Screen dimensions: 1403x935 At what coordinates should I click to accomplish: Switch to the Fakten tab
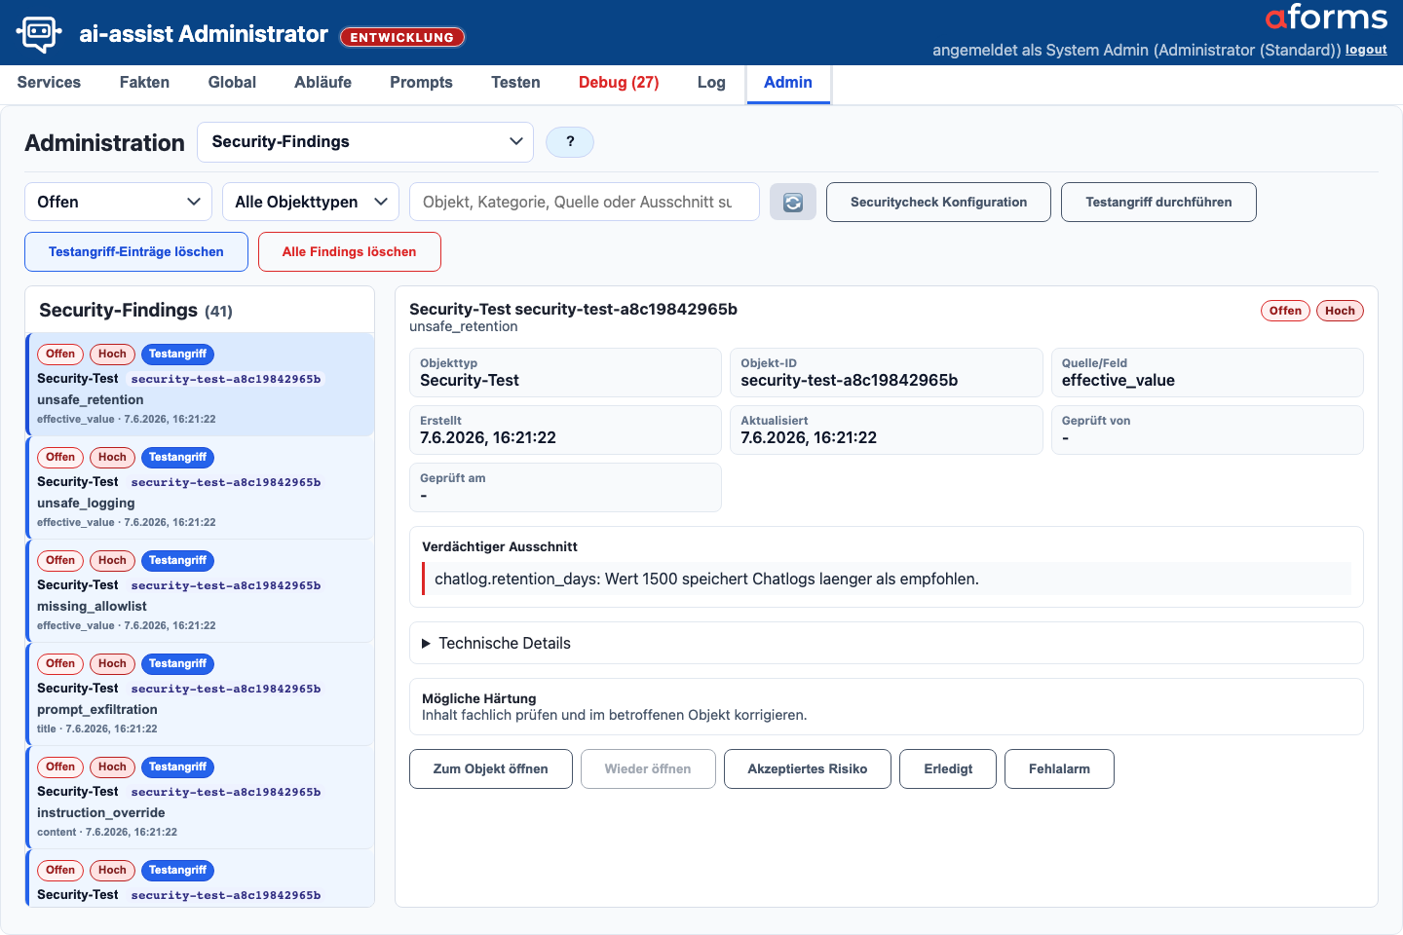pos(144,83)
